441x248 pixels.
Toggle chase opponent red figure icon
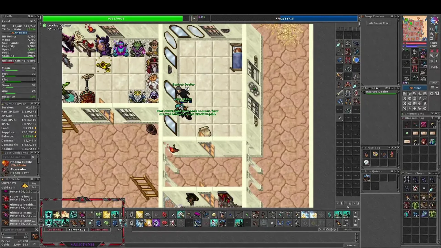[x=437, y=51]
